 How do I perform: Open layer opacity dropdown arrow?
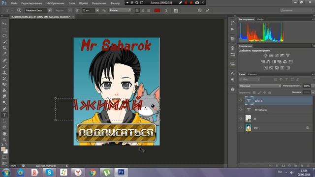pos(313,86)
